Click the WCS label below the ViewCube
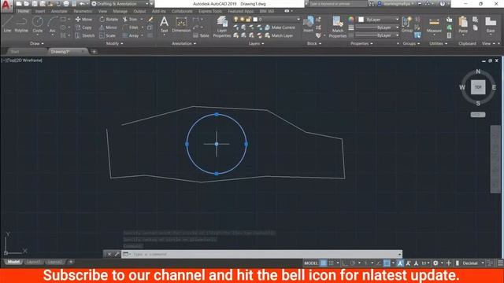 pos(478,115)
